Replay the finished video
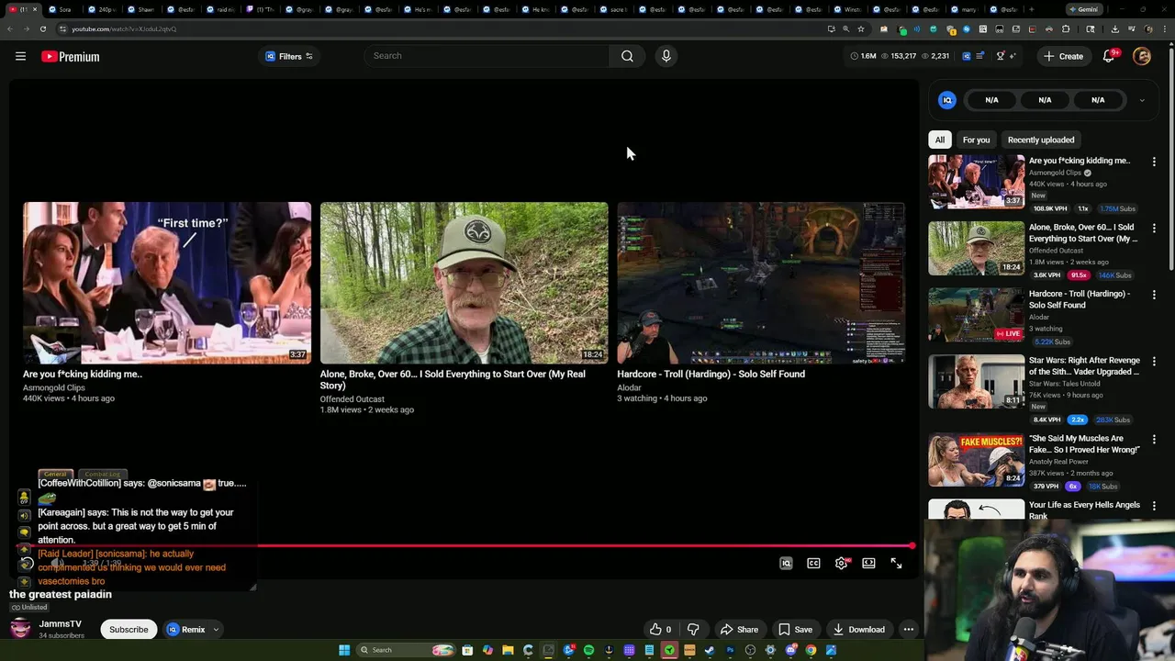Screen dimensions: 1175x661 click(27, 564)
